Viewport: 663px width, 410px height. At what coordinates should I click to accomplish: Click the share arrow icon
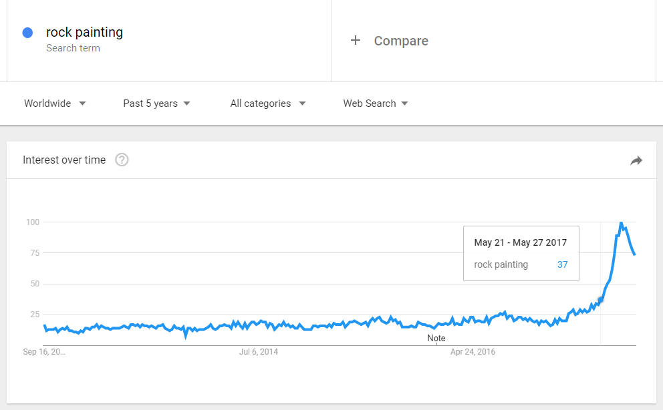coord(636,160)
